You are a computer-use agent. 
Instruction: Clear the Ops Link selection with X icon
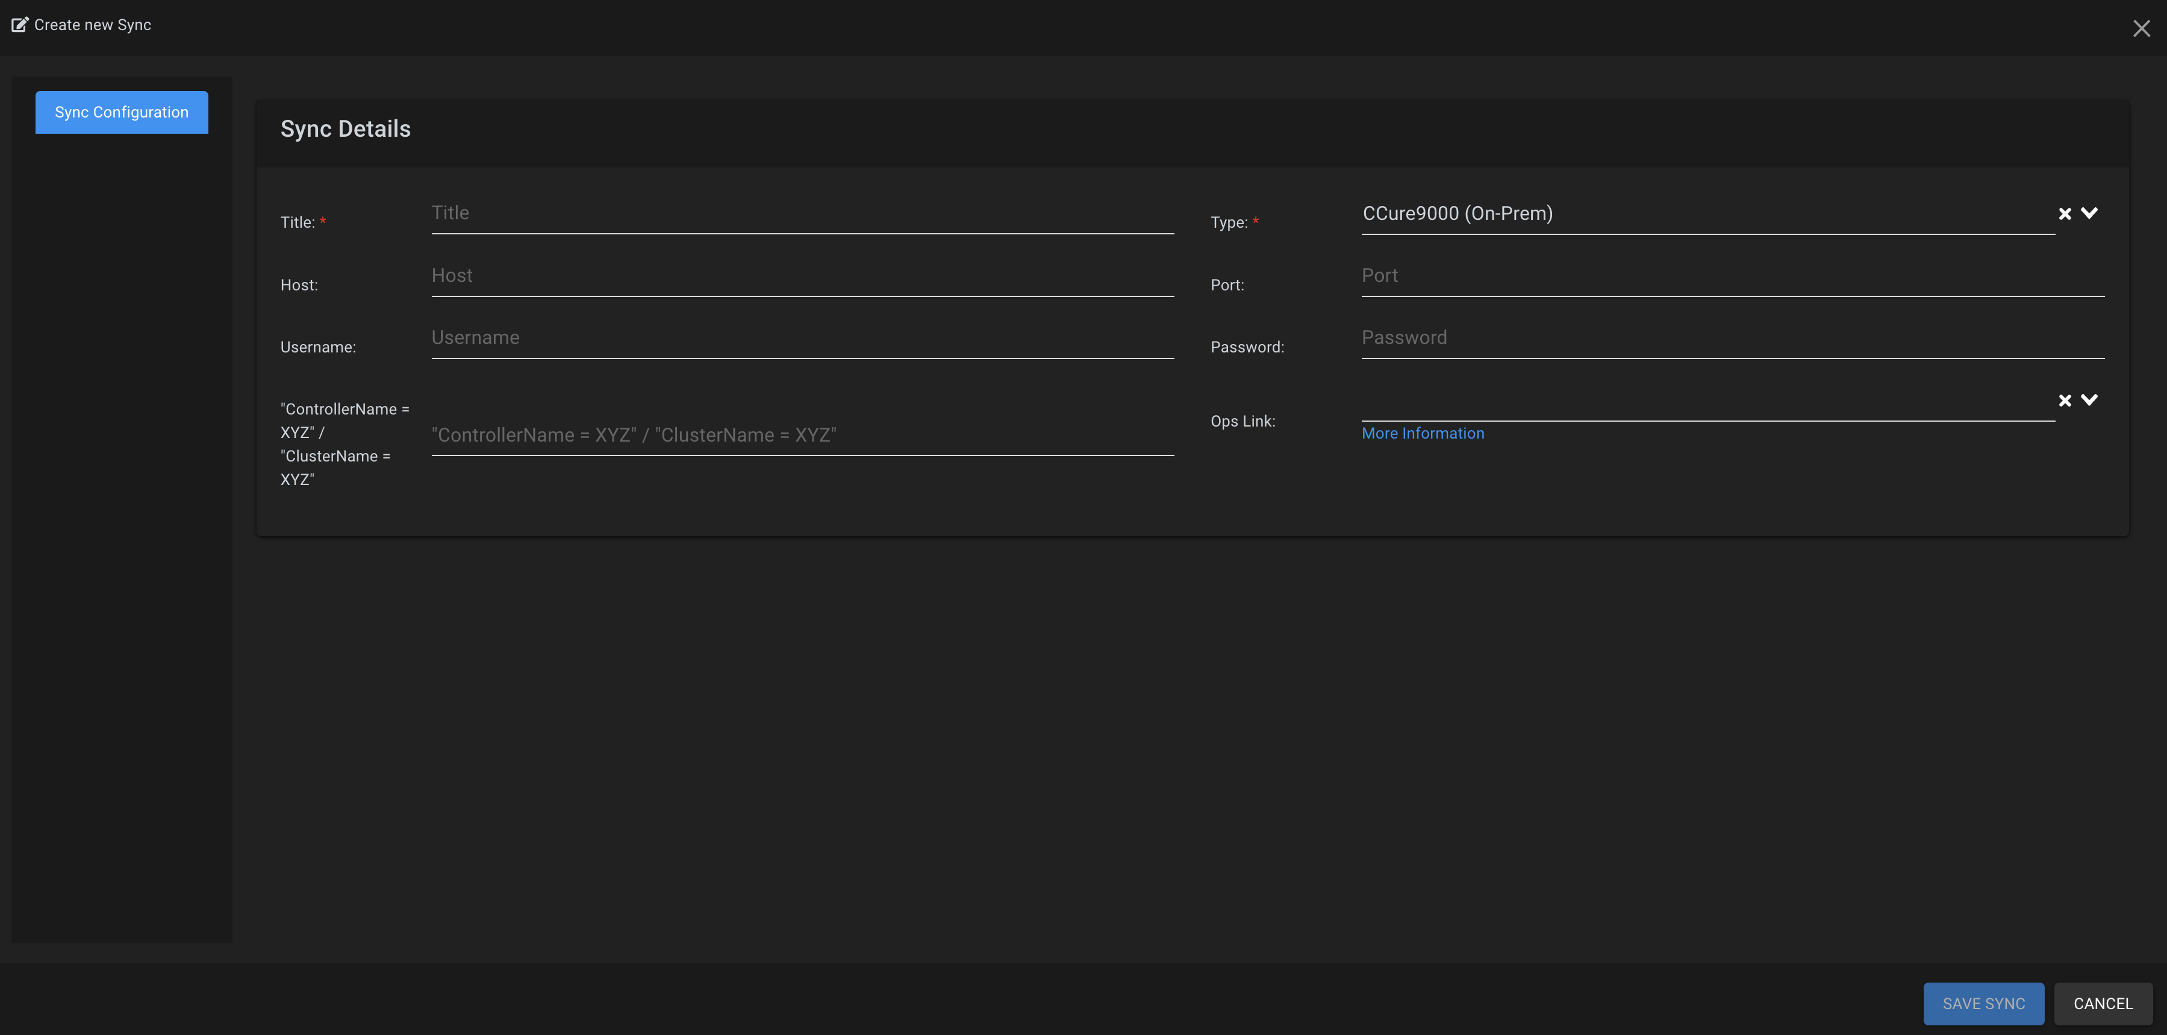(x=2065, y=401)
